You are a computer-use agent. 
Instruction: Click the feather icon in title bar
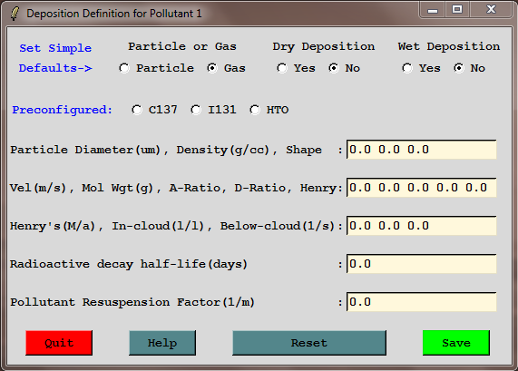[15, 14]
